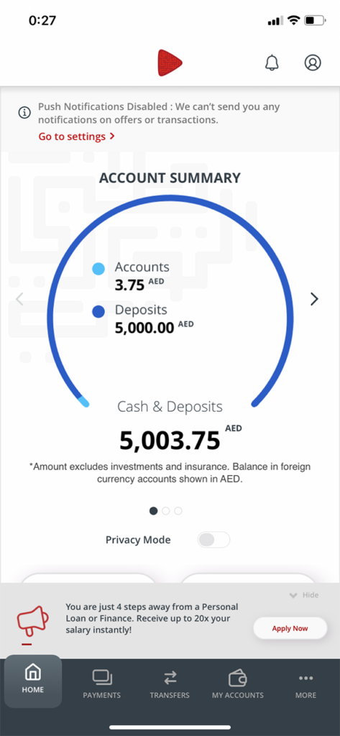This screenshot has width=340, height=736.
Task: Open the More menu
Action: tap(305, 684)
